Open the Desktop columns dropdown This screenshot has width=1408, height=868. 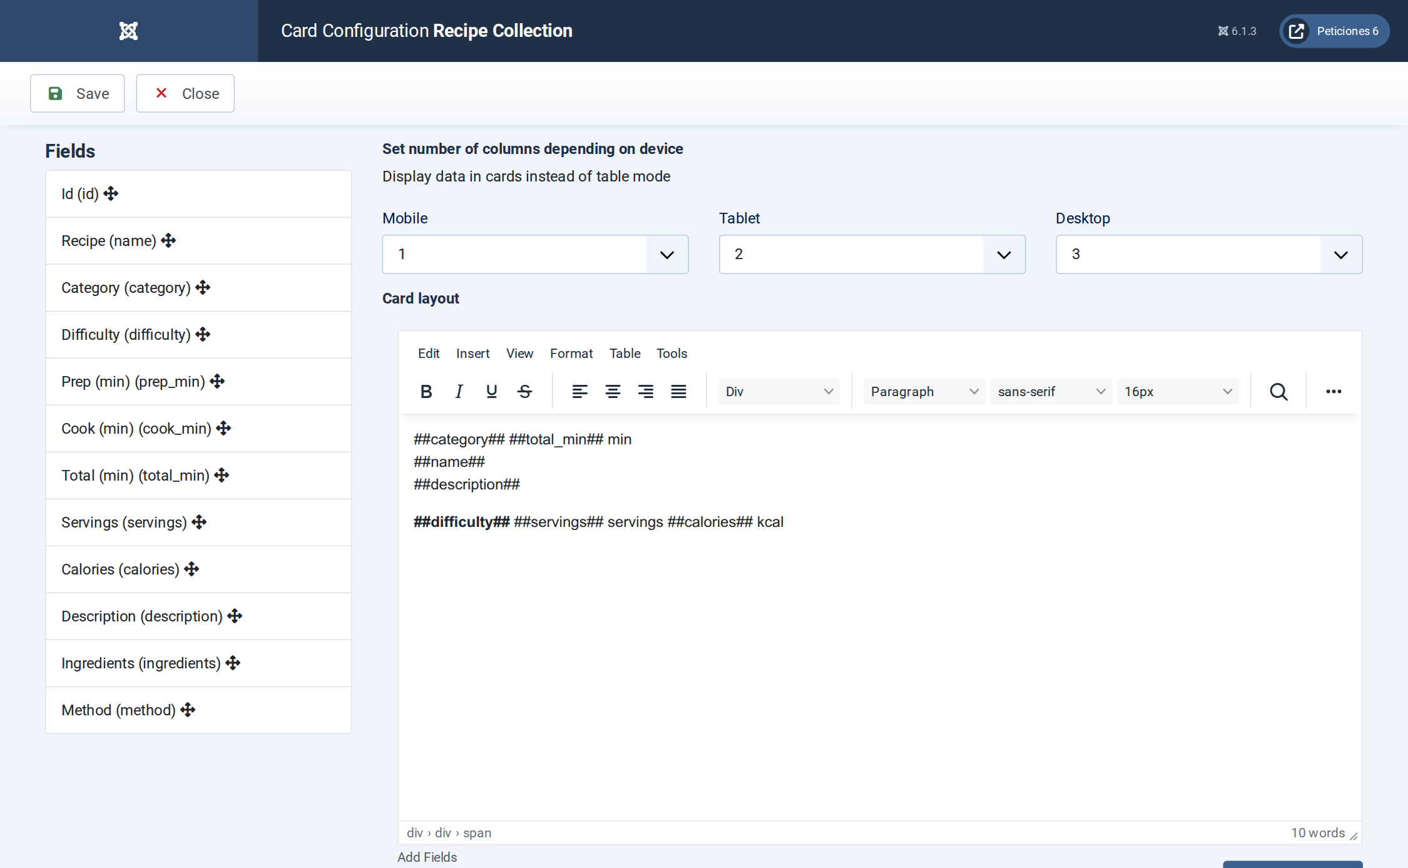[1208, 254]
